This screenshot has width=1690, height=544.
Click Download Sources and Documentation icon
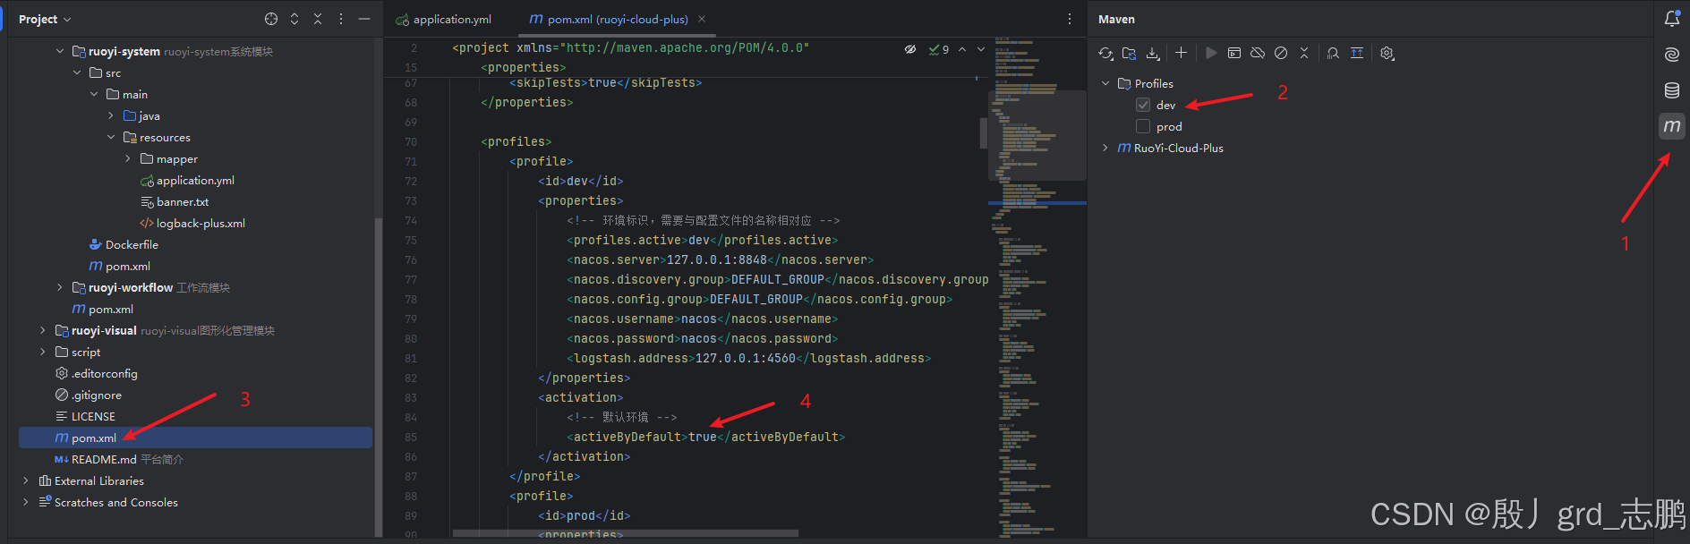[x=1153, y=54]
